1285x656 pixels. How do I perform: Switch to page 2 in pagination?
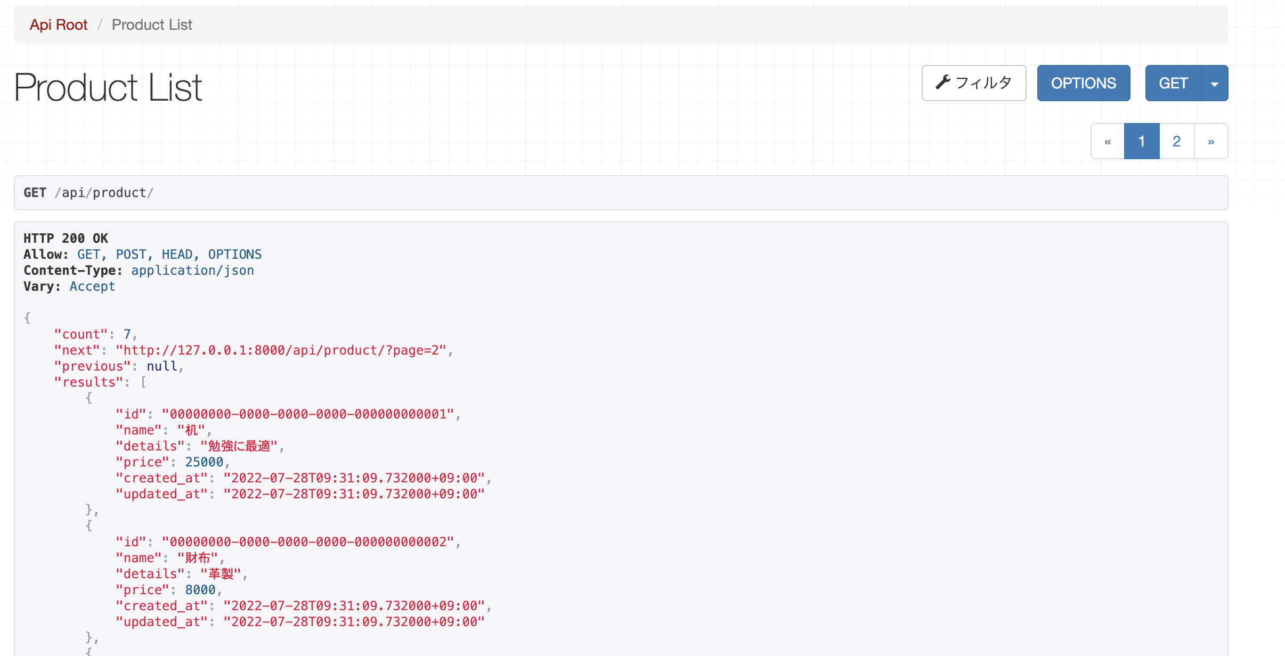click(x=1176, y=142)
